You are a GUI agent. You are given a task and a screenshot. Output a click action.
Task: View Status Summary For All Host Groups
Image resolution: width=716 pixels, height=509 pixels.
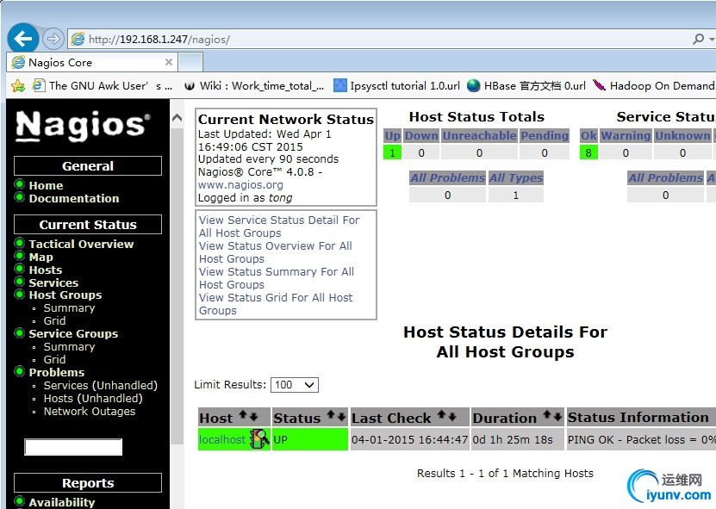tap(277, 278)
